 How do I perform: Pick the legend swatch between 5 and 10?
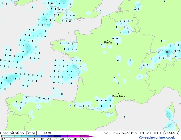point(31,136)
